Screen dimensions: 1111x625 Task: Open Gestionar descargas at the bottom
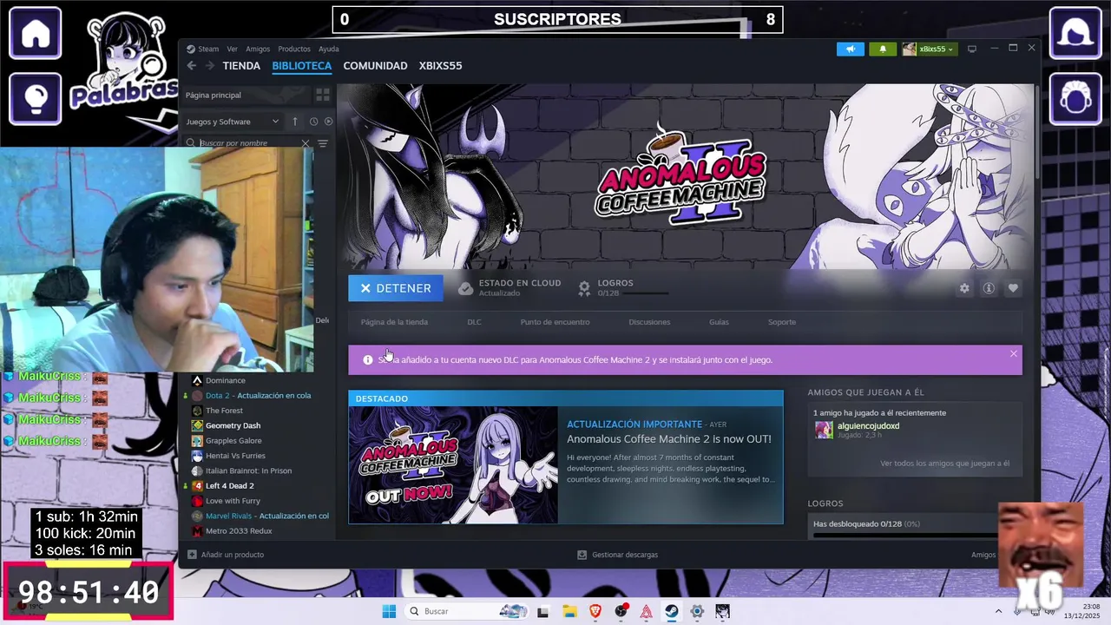617,555
